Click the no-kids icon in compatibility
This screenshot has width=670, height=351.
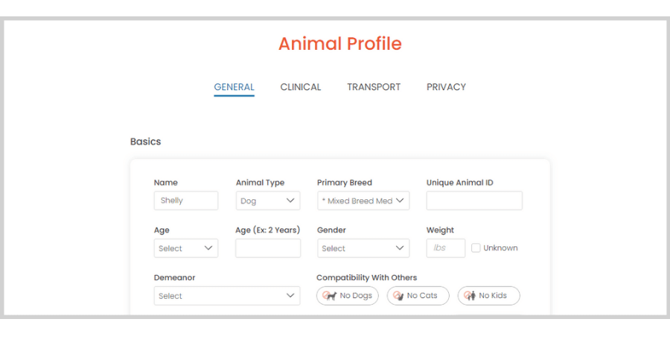[470, 295]
